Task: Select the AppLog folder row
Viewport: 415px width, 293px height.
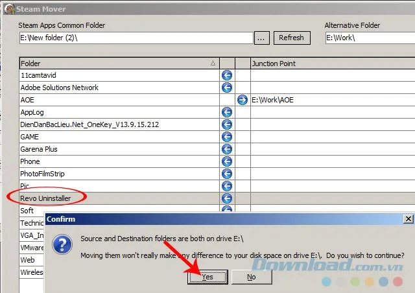Action: (x=119, y=112)
